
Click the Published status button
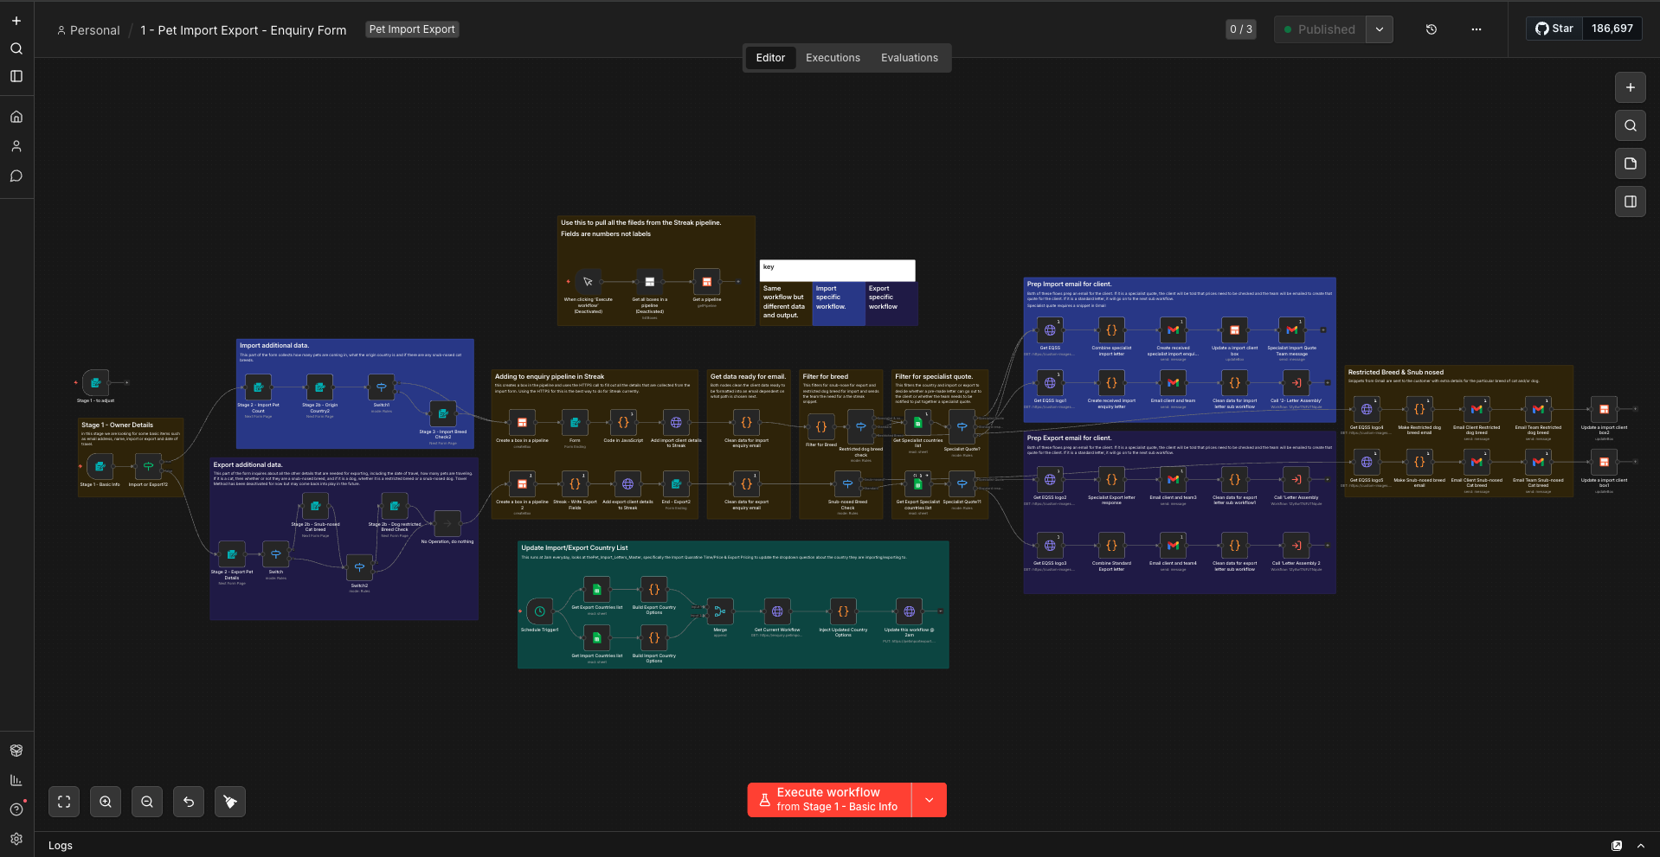[1320, 29]
